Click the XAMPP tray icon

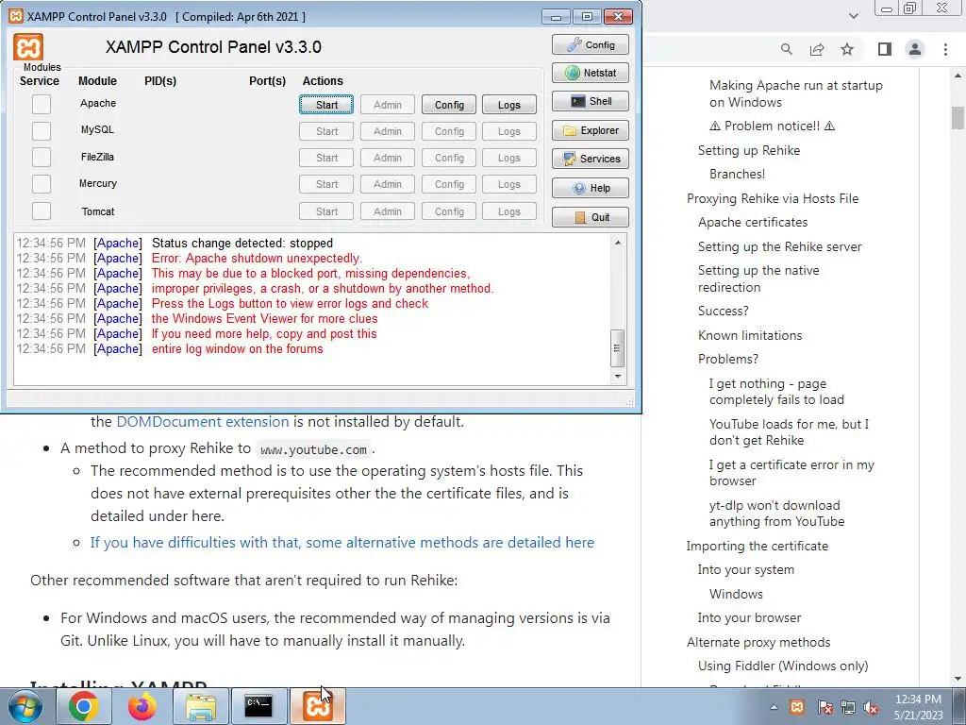(796, 706)
